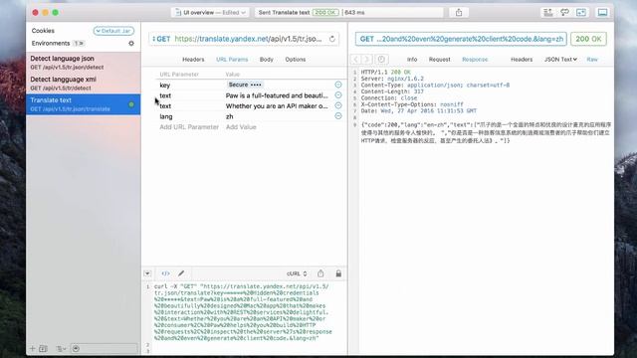637x358 pixels.
Task: Click the filter icon in search field
Action: pos(76,349)
